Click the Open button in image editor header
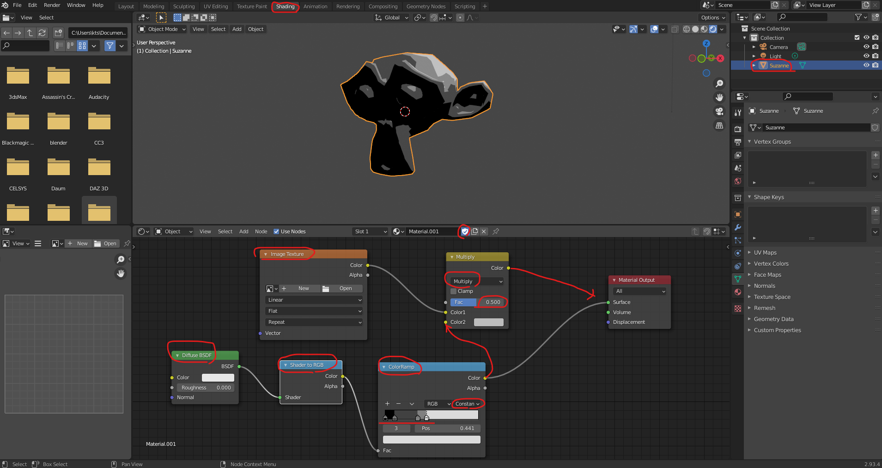The height and width of the screenshot is (468, 882). pyautogui.click(x=106, y=243)
